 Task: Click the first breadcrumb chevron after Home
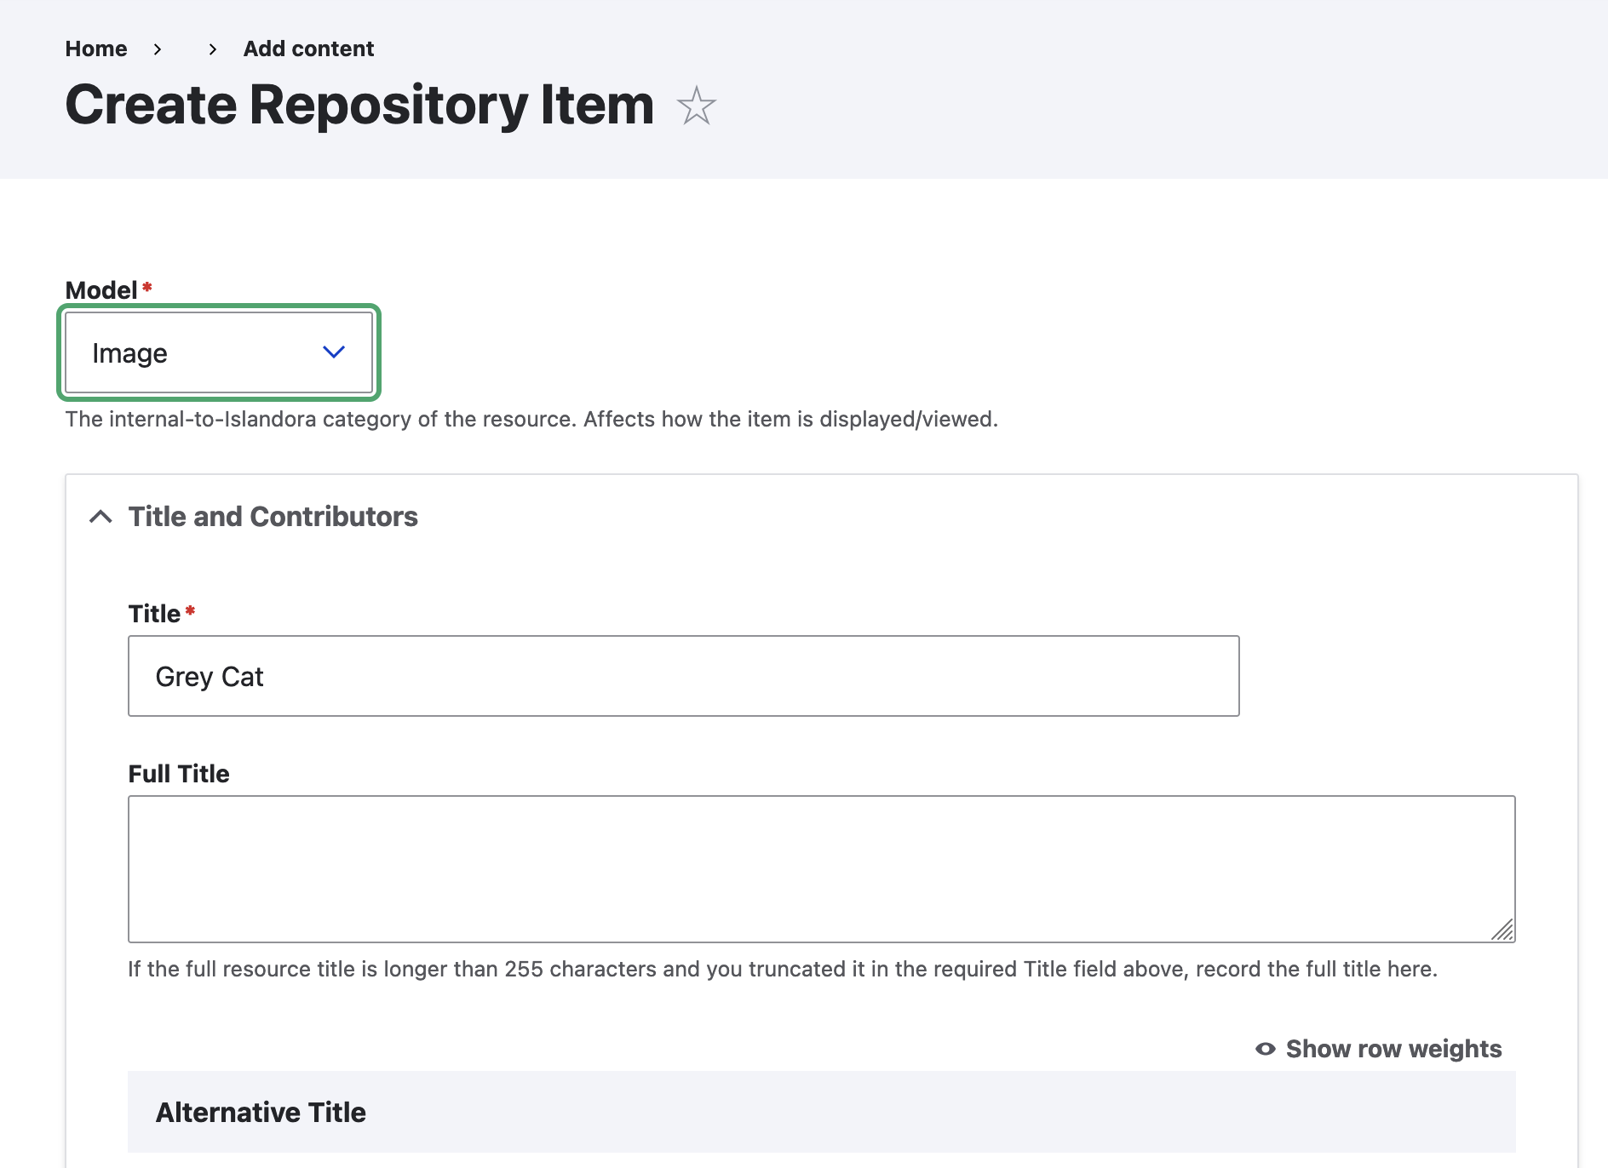click(158, 49)
